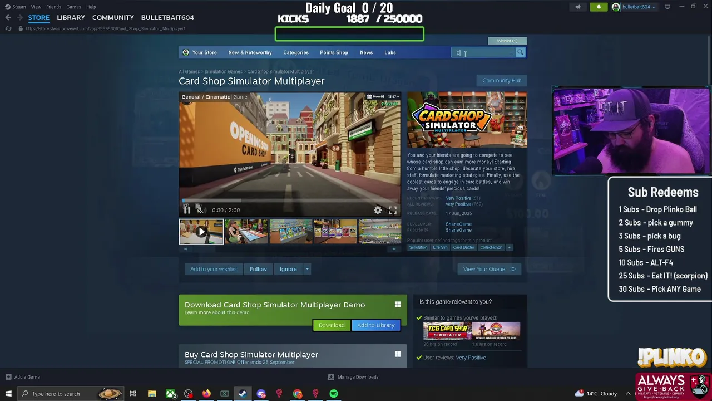
Task: Open the Wishlist (1) button
Action: click(x=507, y=41)
